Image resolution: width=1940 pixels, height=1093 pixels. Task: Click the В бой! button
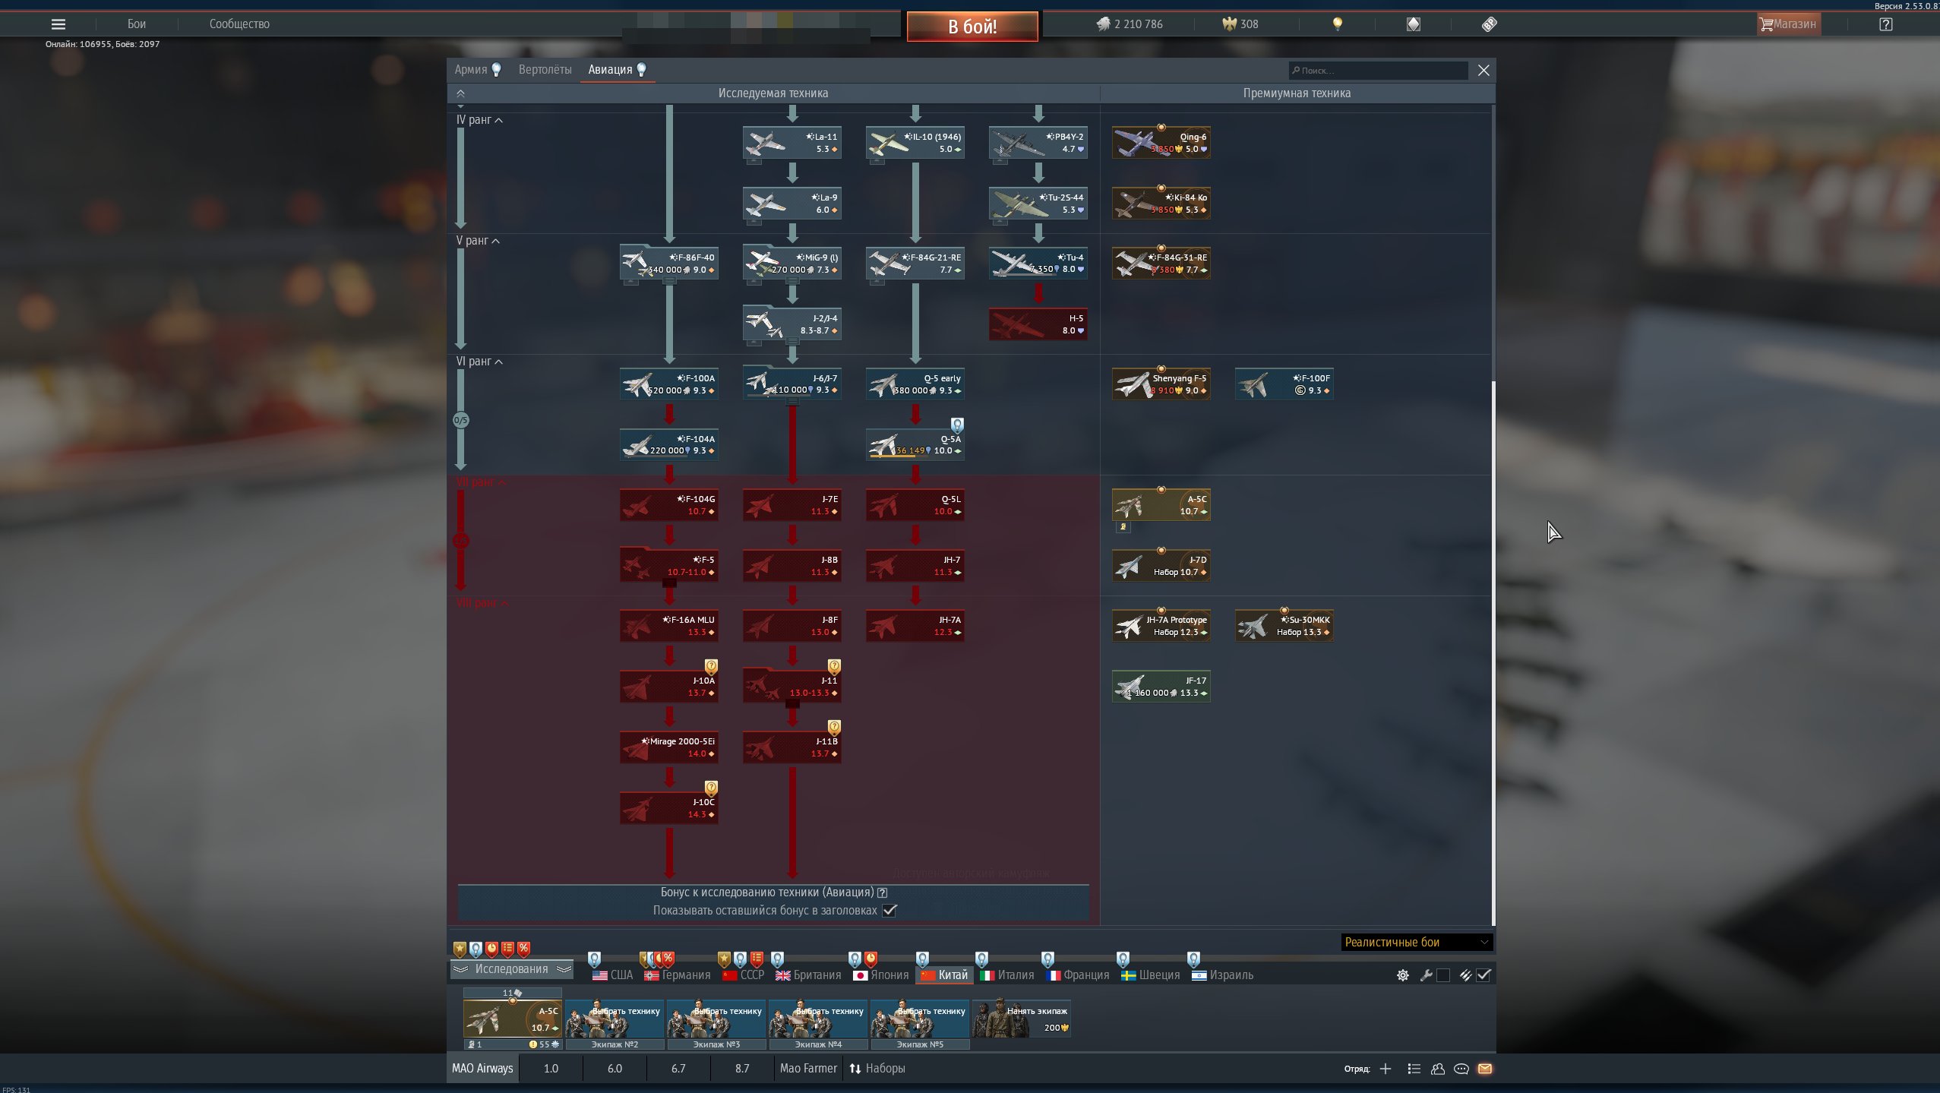click(972, 27)
